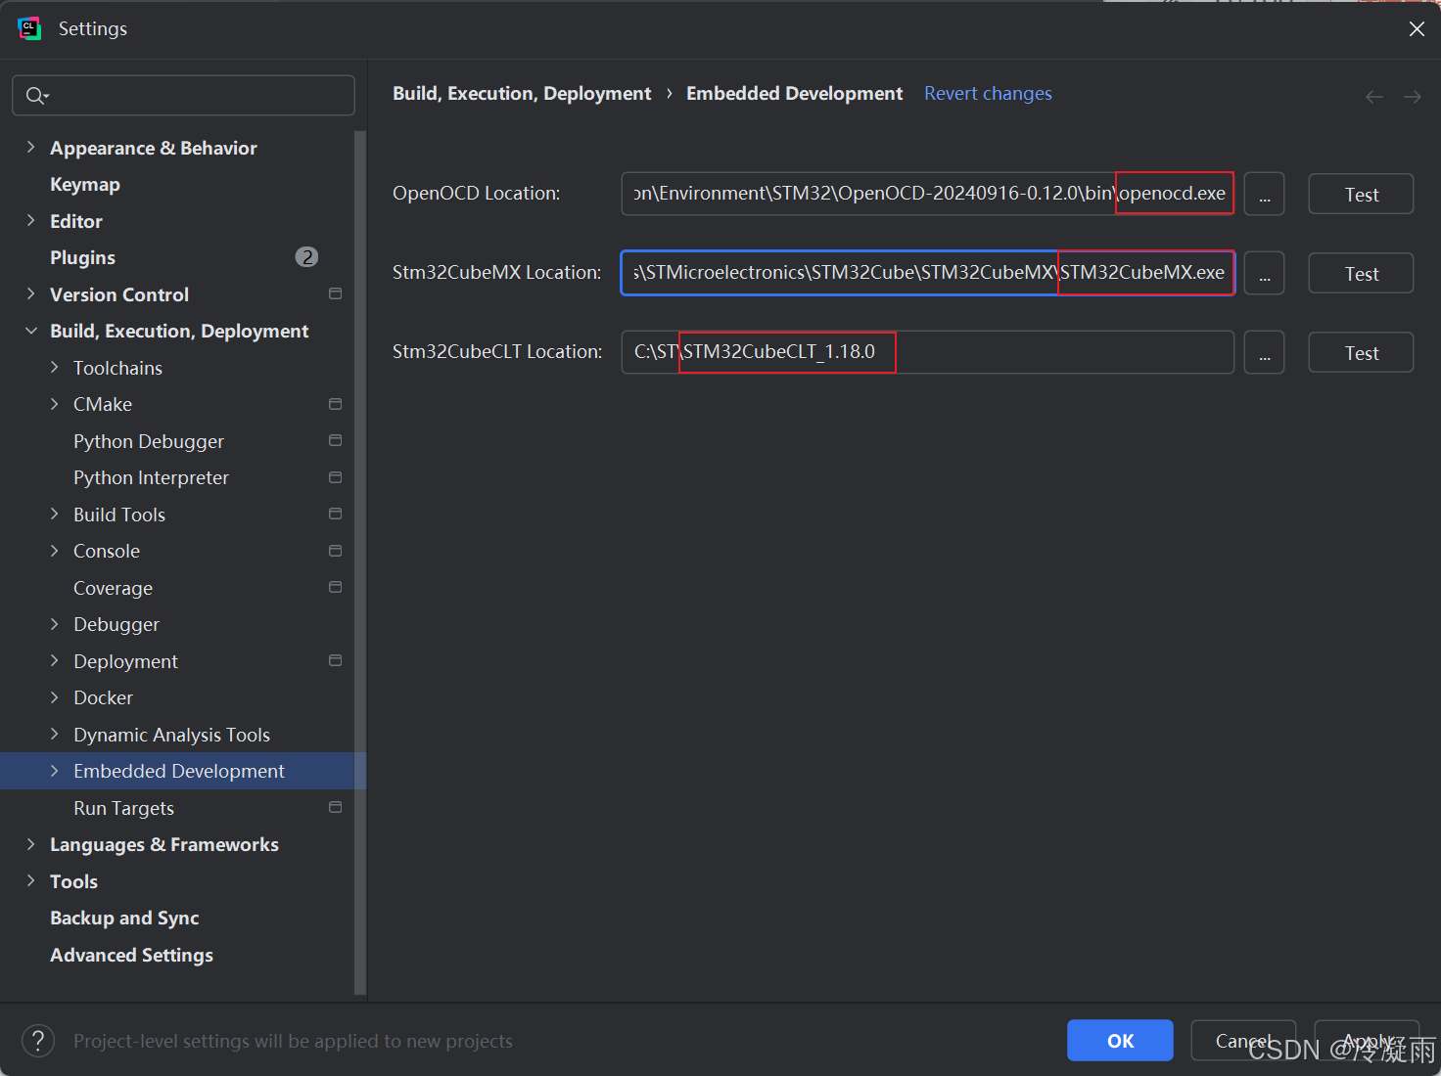This screenshot has width=1441, height=1076.
Task: Click in Stm32CubeCLT Location path field
Action: [x=927, y=352]
